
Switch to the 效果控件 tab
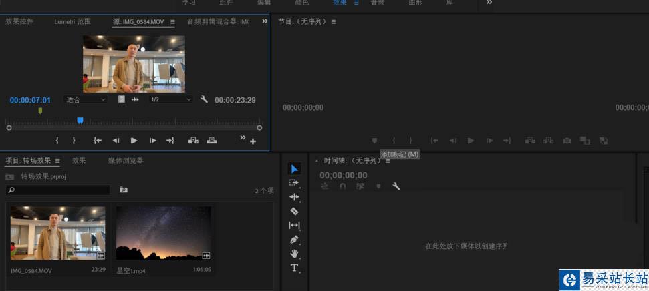[19, 21]
